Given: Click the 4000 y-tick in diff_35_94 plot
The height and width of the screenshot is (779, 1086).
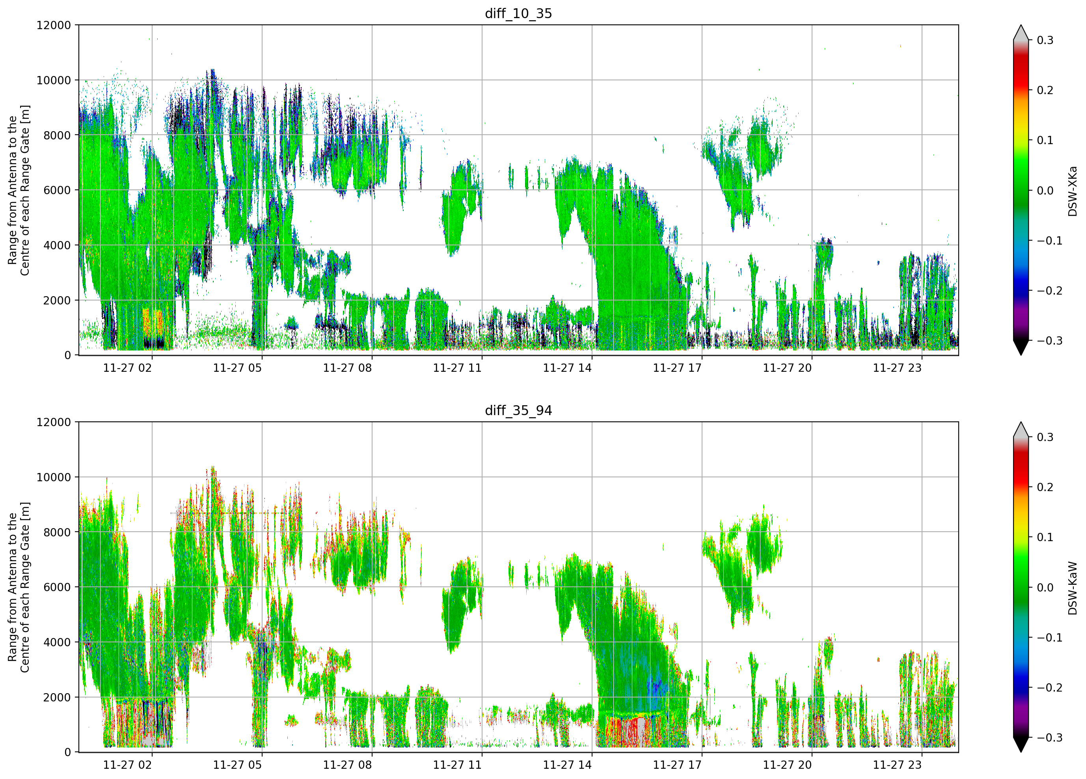Looking at the screenshot, I should point(57,642).
